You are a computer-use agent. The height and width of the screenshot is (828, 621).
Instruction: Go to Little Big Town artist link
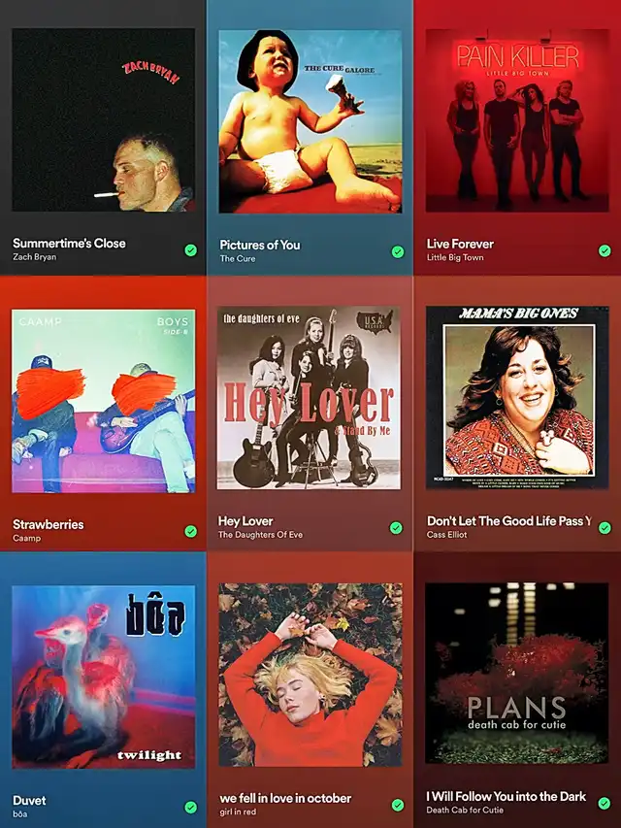tap(455, 257)
